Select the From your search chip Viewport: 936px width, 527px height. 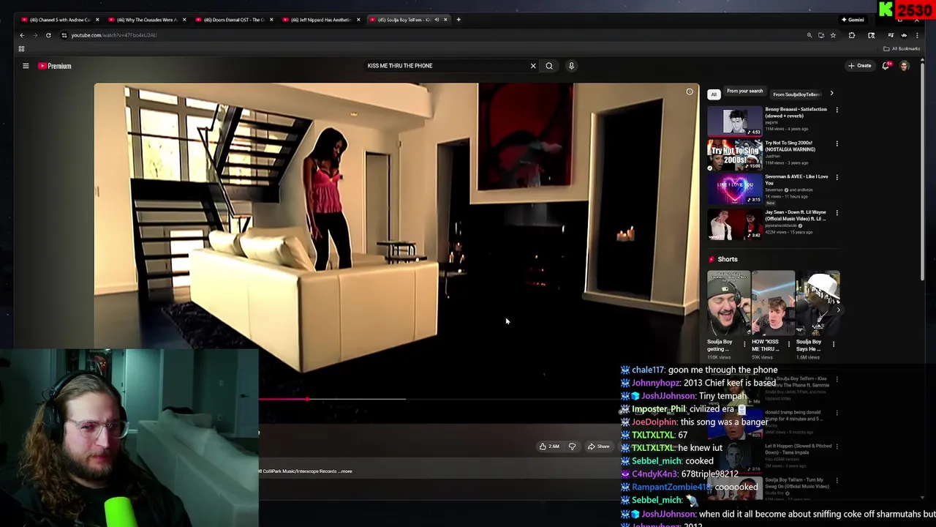pyautogui.click(x=744, y=91)
